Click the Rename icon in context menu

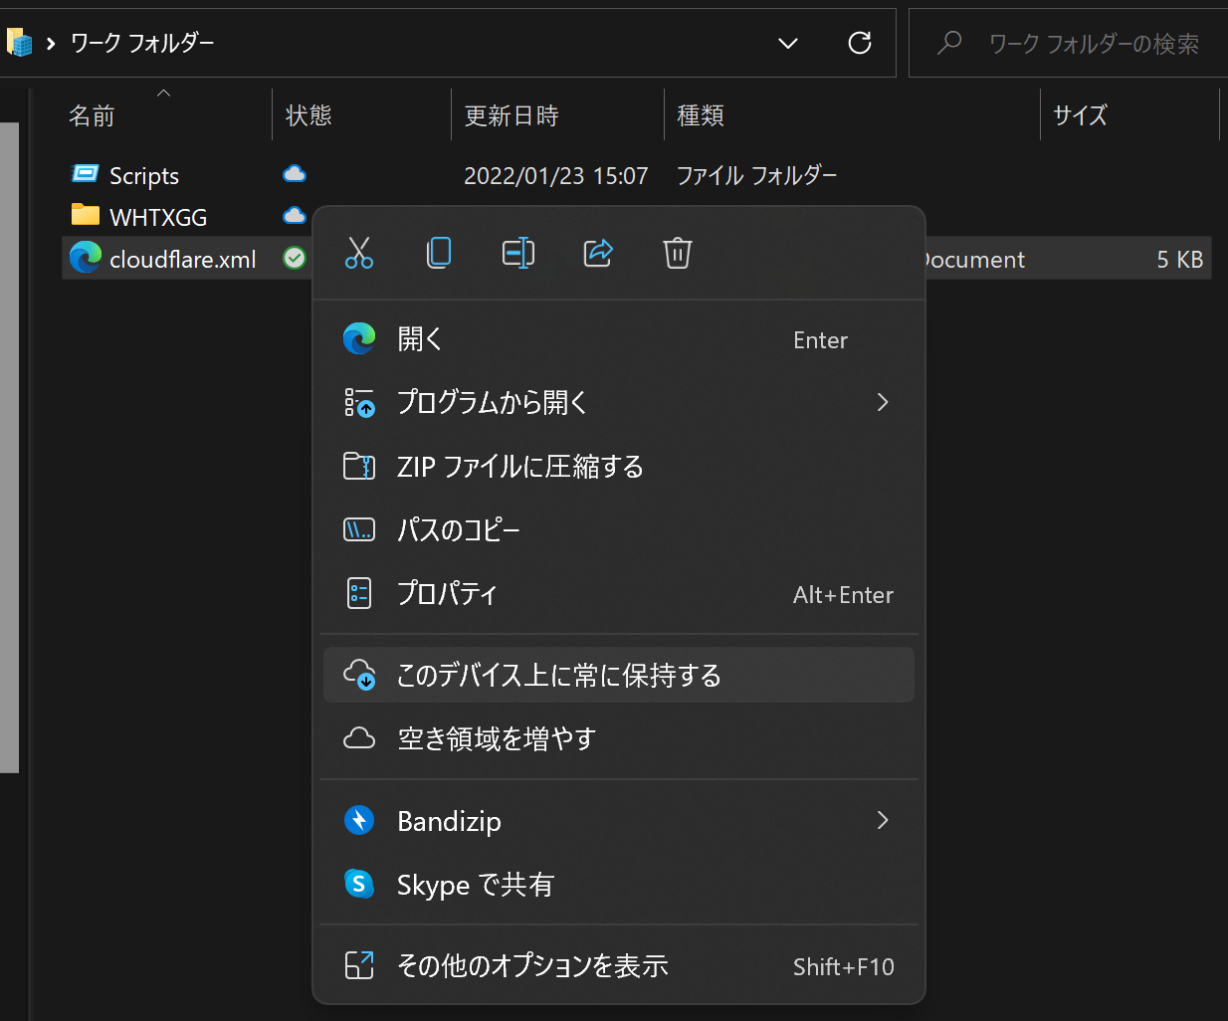[x=518, y=253]
